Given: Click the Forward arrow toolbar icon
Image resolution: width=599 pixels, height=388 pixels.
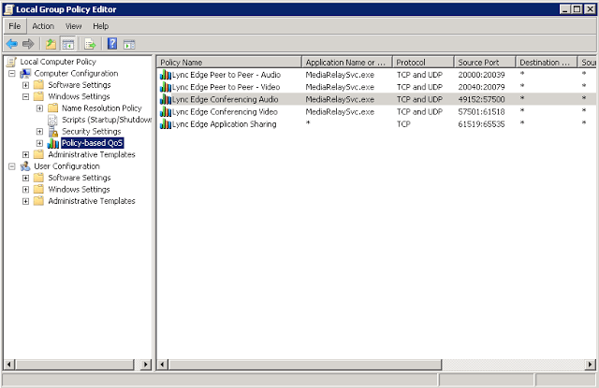Looking at the screenshot, I should [28, 43].
